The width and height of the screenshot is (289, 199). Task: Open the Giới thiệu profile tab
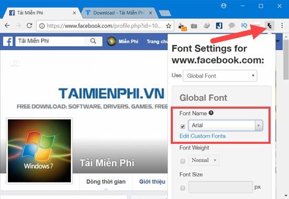pos(152,182)
